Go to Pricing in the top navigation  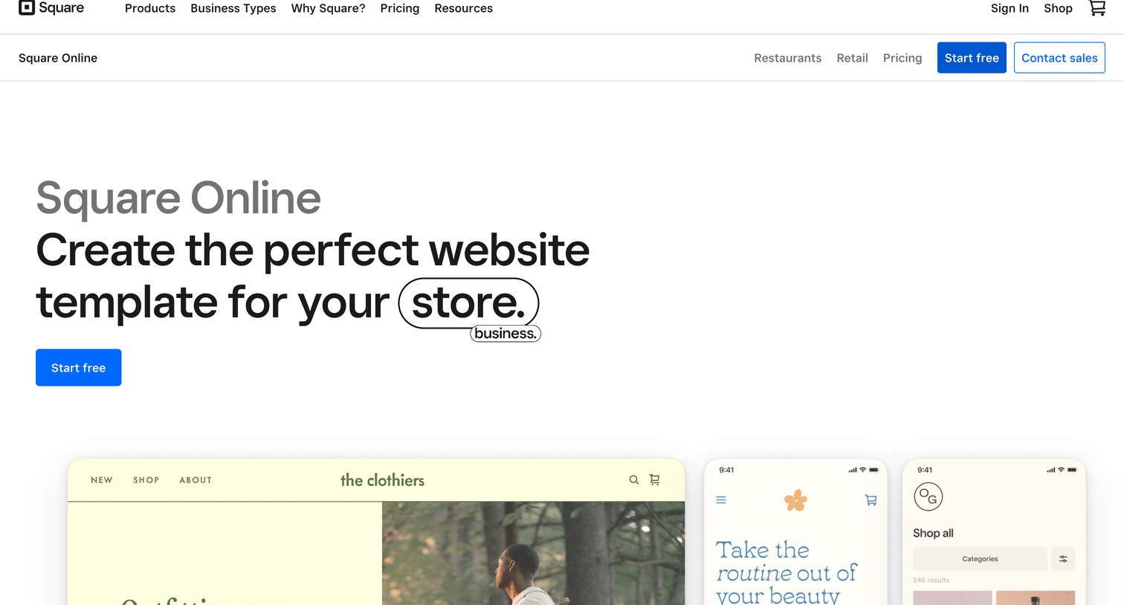pyautogui.click(x=400, y=8)
